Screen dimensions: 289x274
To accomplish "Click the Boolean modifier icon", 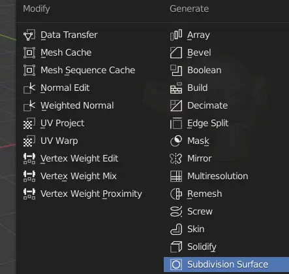I will pos(176,70).
